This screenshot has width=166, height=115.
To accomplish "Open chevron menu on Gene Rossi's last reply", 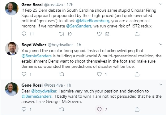I will point(161,84).
